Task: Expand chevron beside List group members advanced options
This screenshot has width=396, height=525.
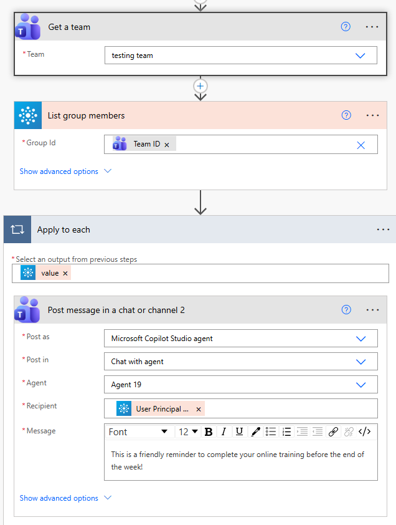Action: tap(108, 171)
